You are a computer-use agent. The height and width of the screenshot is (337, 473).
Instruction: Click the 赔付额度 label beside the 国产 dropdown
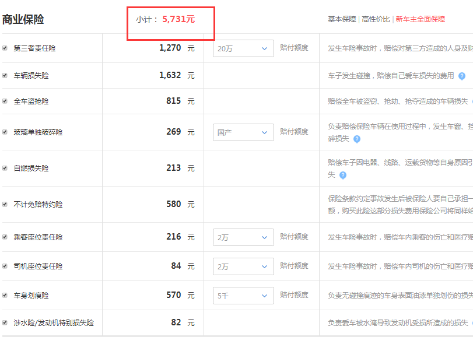coord(294,131)
